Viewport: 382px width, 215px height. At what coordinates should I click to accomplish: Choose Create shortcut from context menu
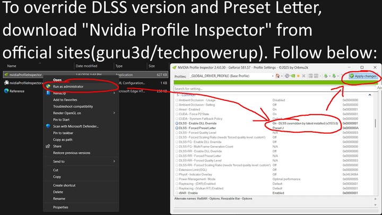[x=64, y=185]
